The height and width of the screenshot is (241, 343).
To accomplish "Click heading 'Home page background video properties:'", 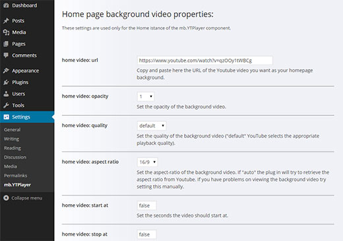I will (x=138, y=14).
